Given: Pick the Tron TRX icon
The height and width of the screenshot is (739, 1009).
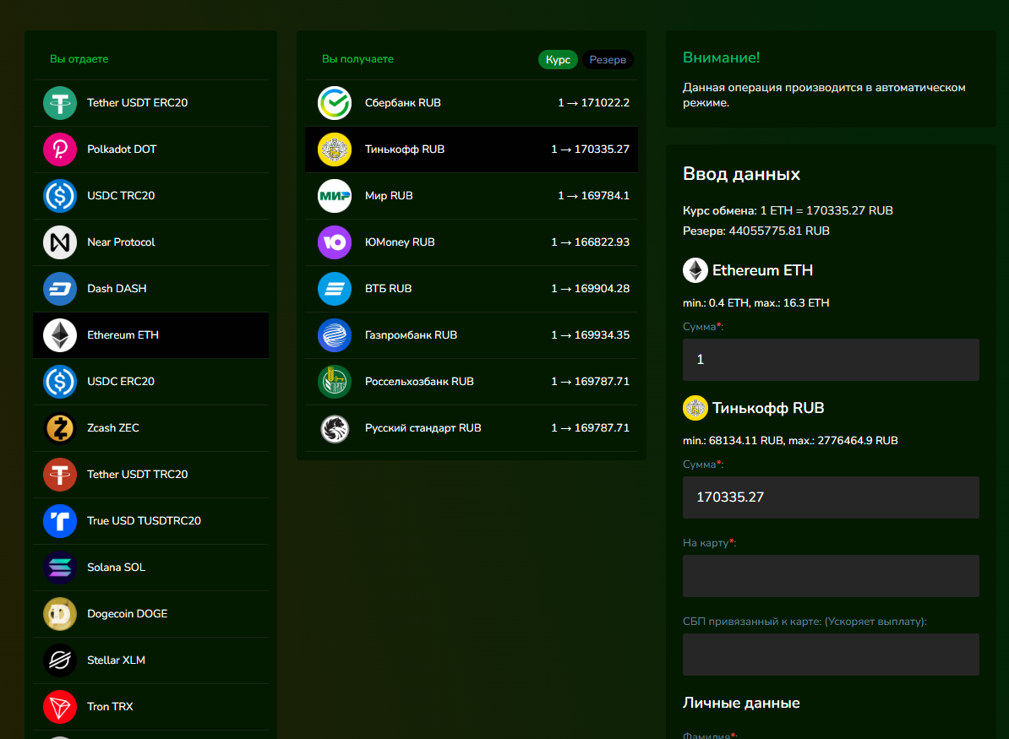Looking at the screenshot, I should point(60,707).
